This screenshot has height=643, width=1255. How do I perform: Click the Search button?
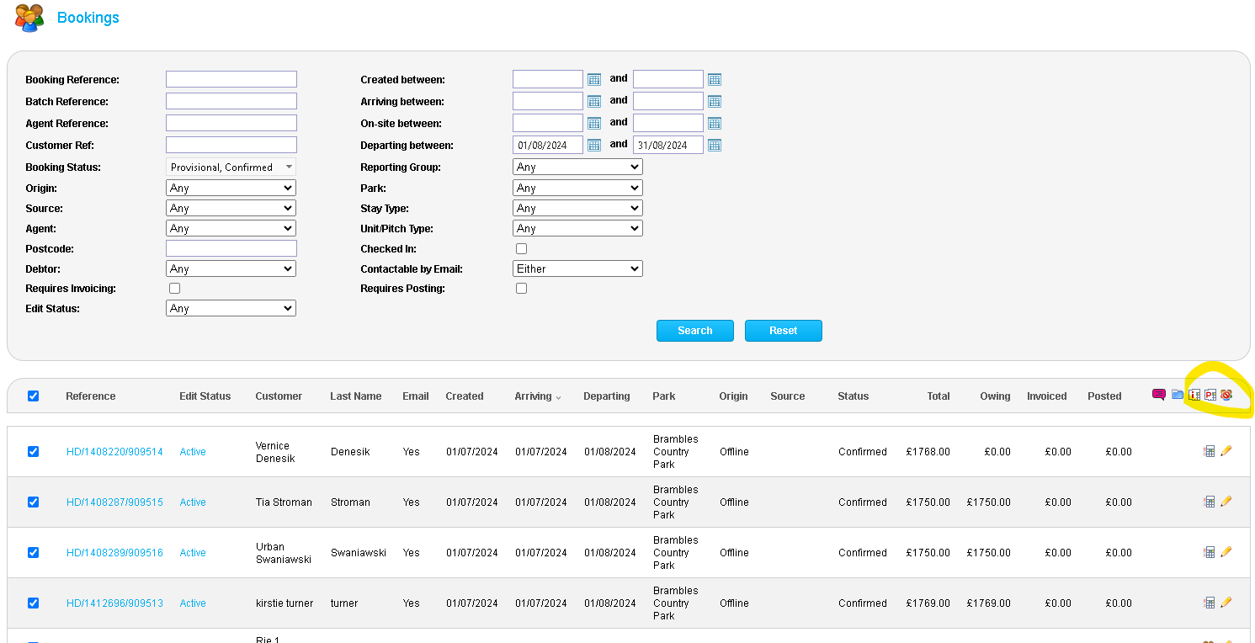[x=694, y=331]
